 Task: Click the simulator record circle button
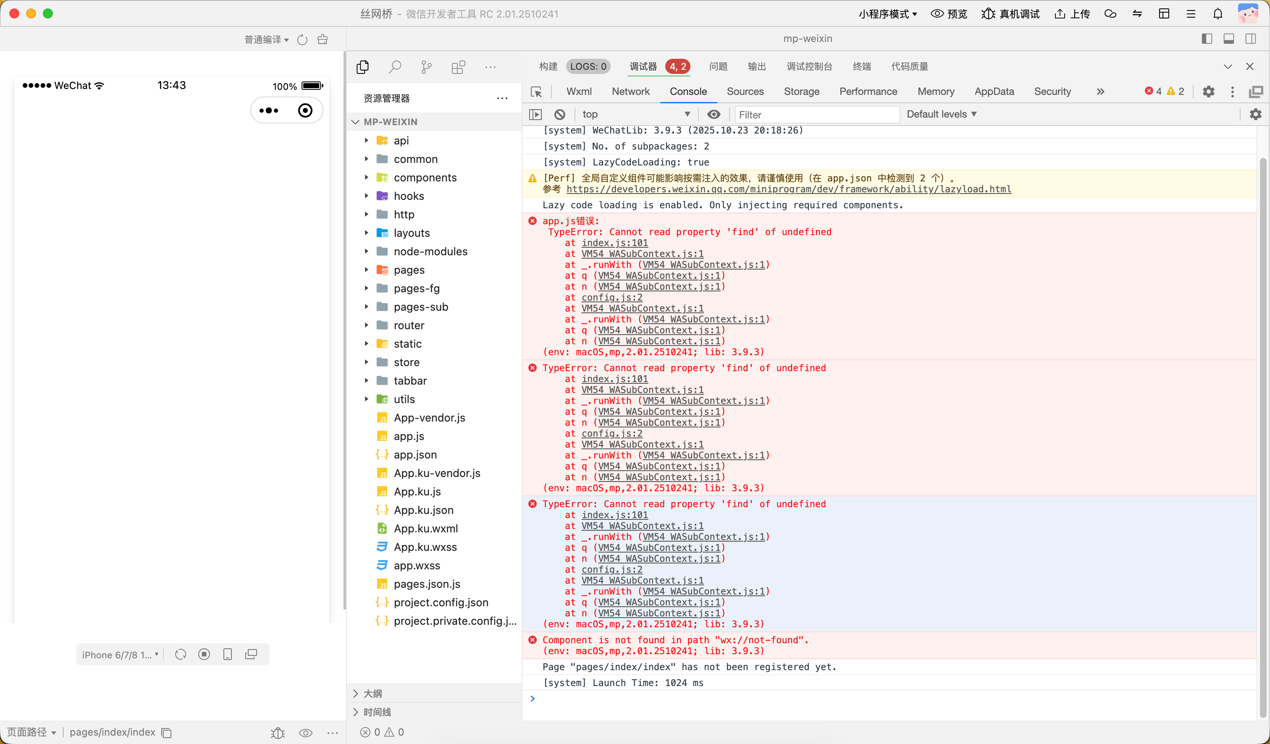204,654
